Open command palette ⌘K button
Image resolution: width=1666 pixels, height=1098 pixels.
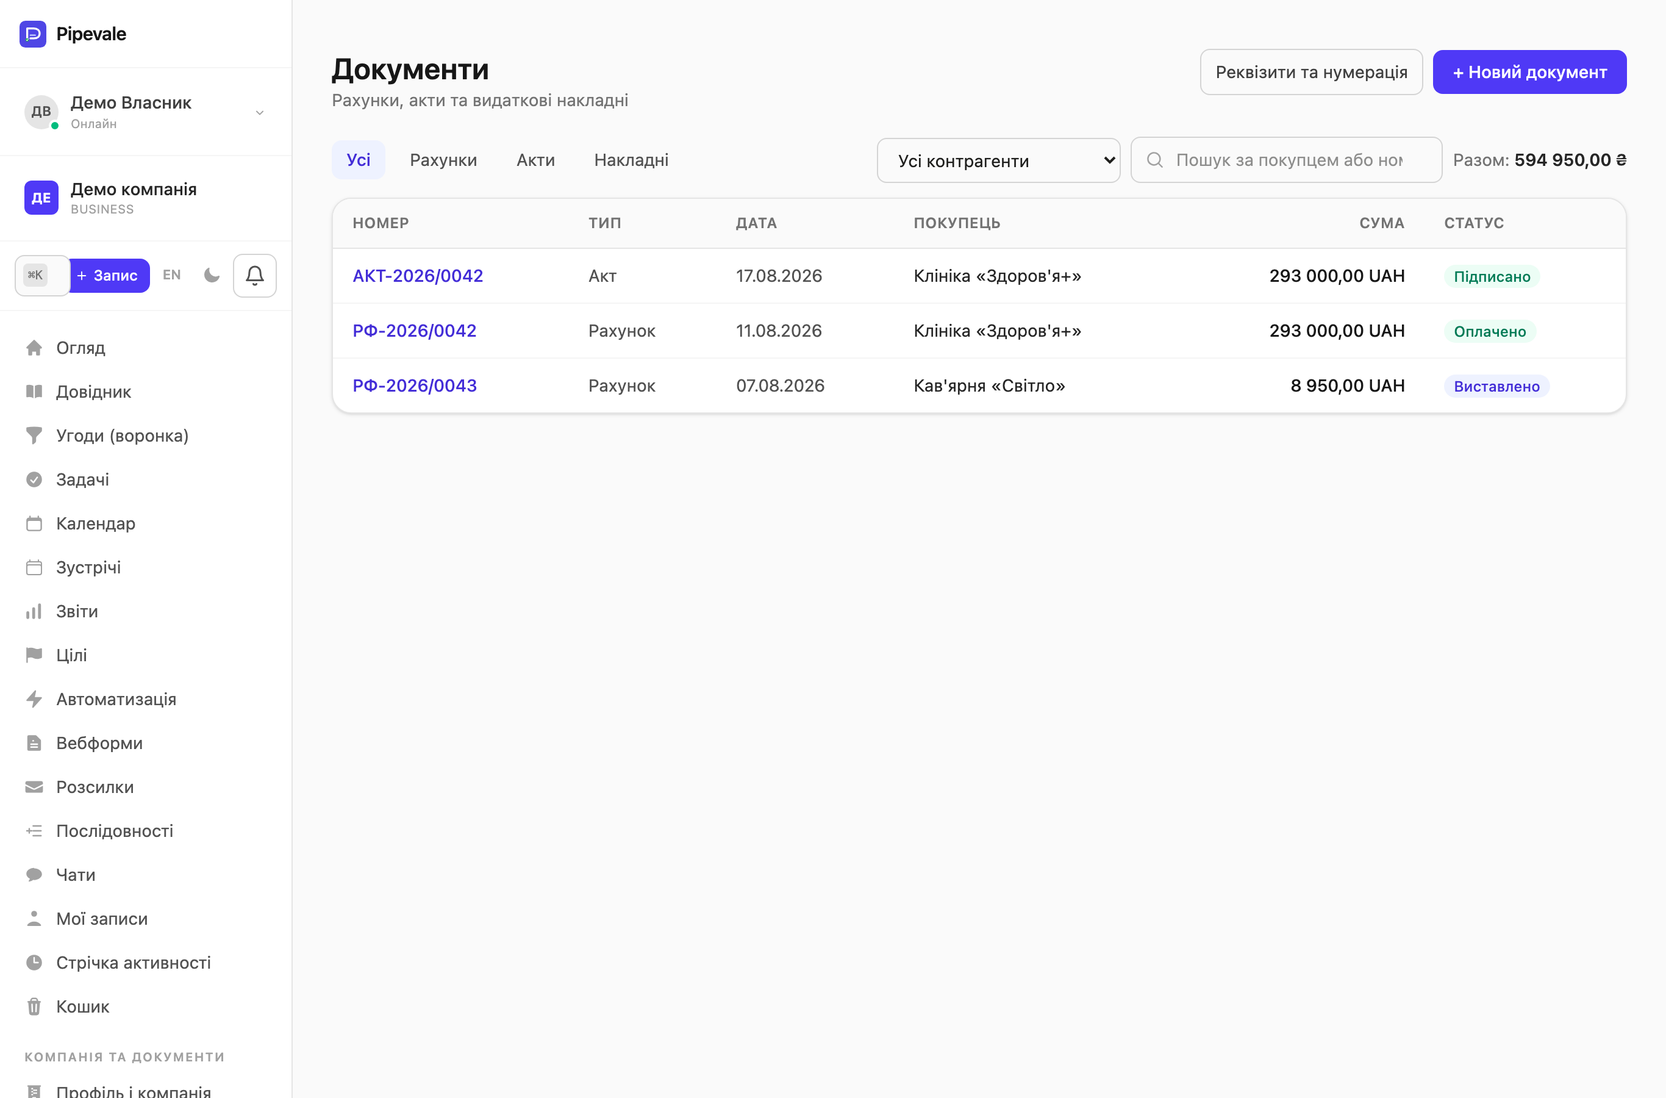[x=41, y=275]
